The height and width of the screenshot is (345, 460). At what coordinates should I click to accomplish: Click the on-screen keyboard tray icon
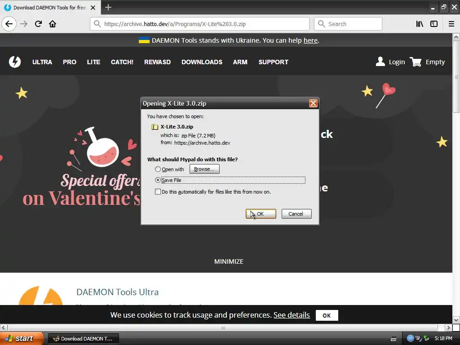click(394, 339)
